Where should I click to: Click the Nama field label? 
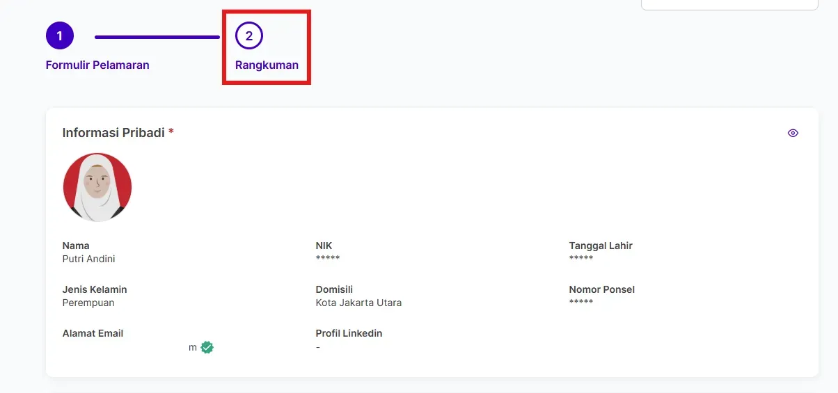pos(76,246)
